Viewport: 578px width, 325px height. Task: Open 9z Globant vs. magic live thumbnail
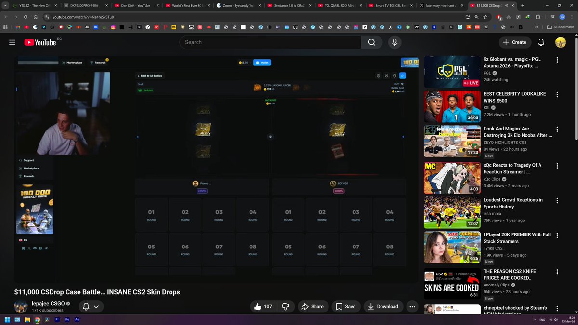pyautogui.click(x=452, y=72)
